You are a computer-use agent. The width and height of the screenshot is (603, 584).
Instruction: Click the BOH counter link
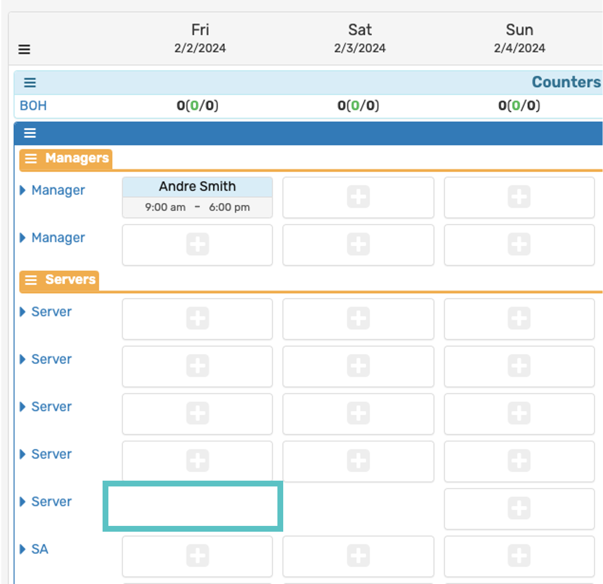coord(33,106)
